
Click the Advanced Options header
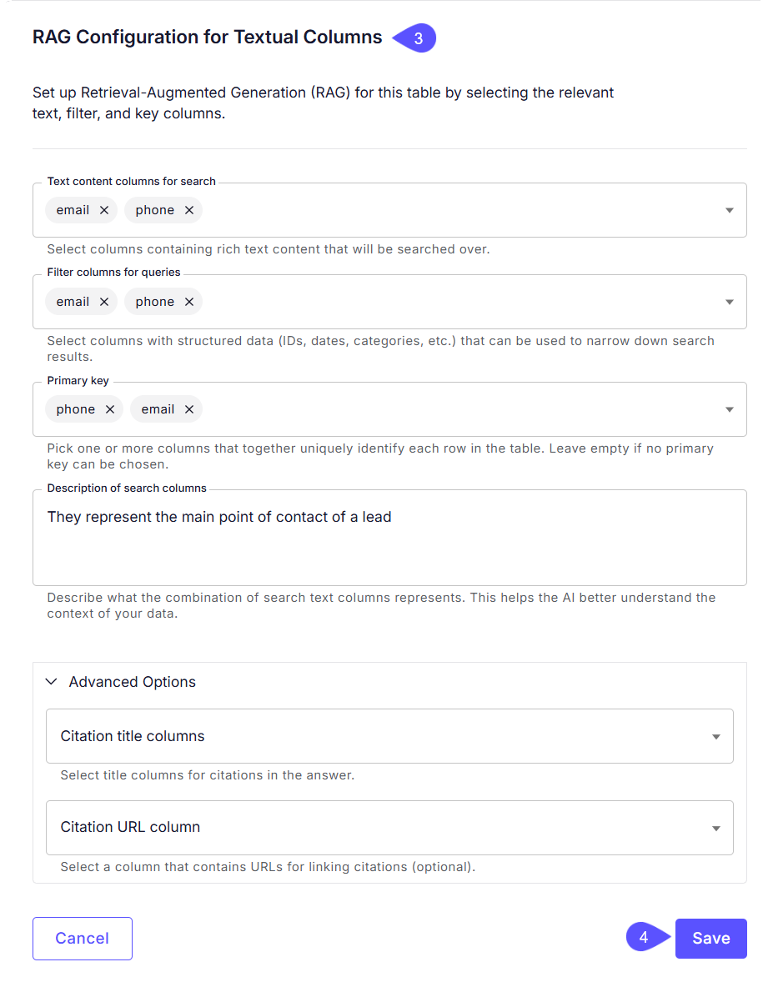133,681
